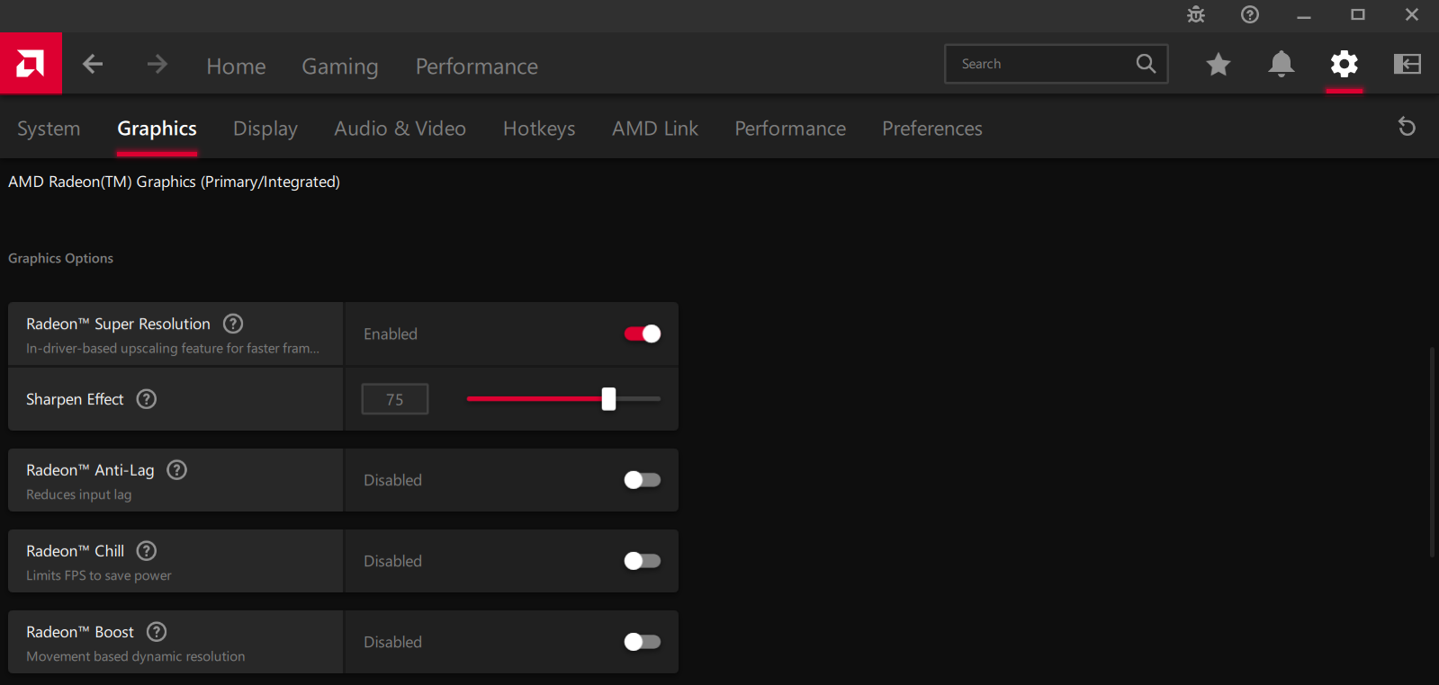Show help for Radeon Boost

(157, 632)
